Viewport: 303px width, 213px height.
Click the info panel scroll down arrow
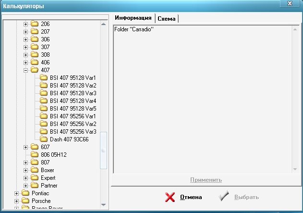tap(295, 169)
